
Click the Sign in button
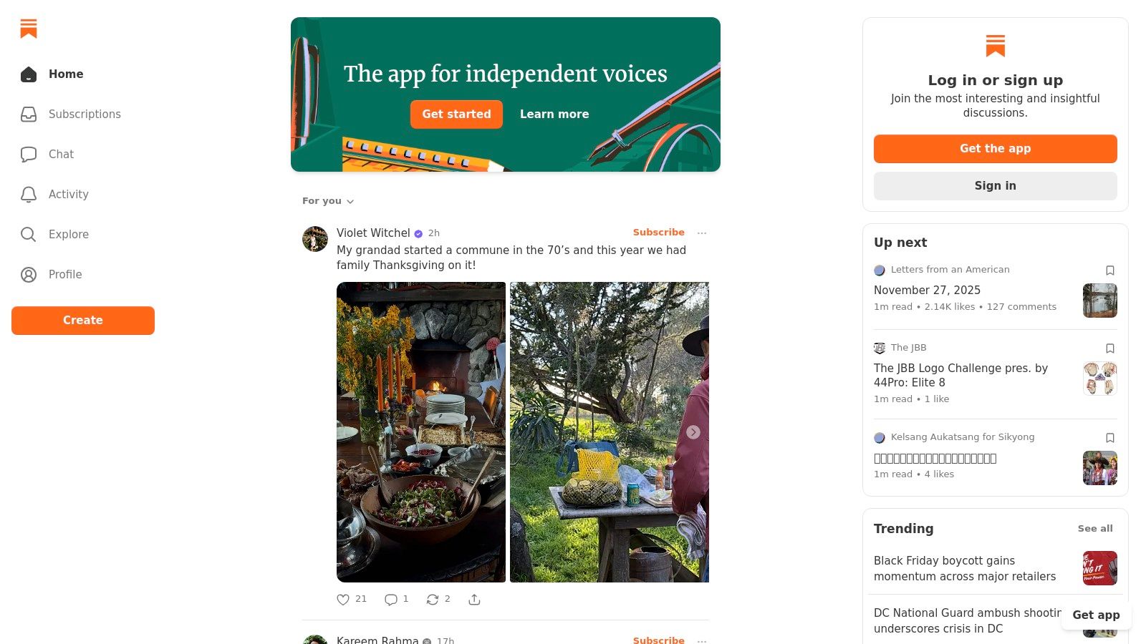[x=995, y=186]
